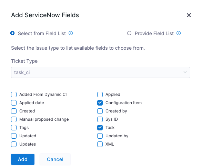The width and height of the screenshot is (202, 168).
Task: Tick the Updated by checkbox
Action: pos(100,136)
